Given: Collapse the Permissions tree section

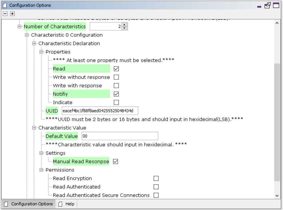Looking at the screenshot, I should click(x=41, y=170).
